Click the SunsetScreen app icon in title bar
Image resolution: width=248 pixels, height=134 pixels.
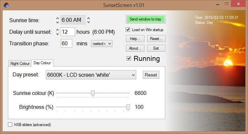[6, 5]
